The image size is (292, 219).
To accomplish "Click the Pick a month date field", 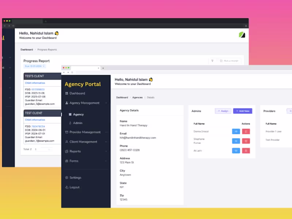I will 229,61.
